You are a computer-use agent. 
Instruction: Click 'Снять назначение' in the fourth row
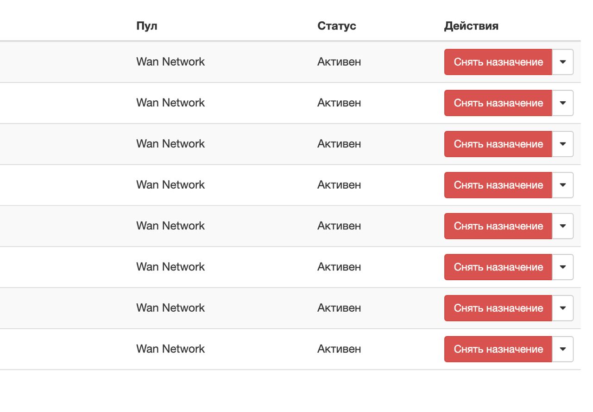click(498, 185)
